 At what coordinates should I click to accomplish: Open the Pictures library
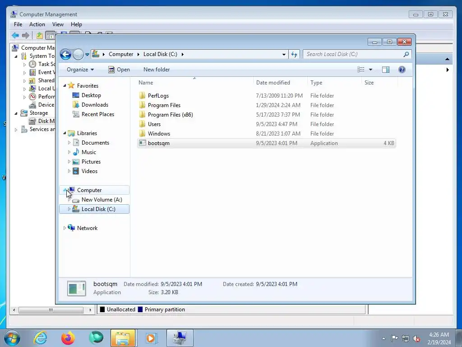coord(91,162)
